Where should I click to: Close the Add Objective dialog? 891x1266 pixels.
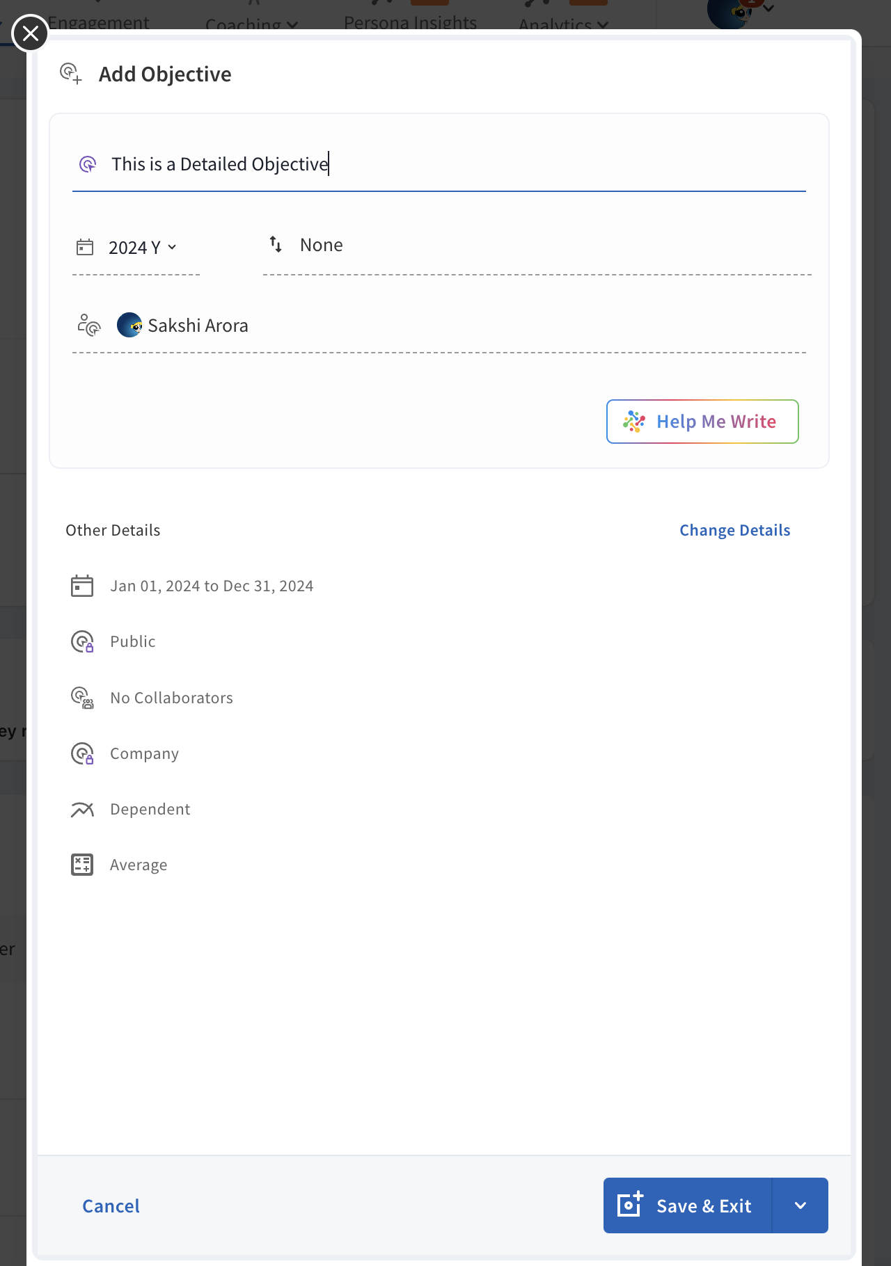click(x=30, y=33)
